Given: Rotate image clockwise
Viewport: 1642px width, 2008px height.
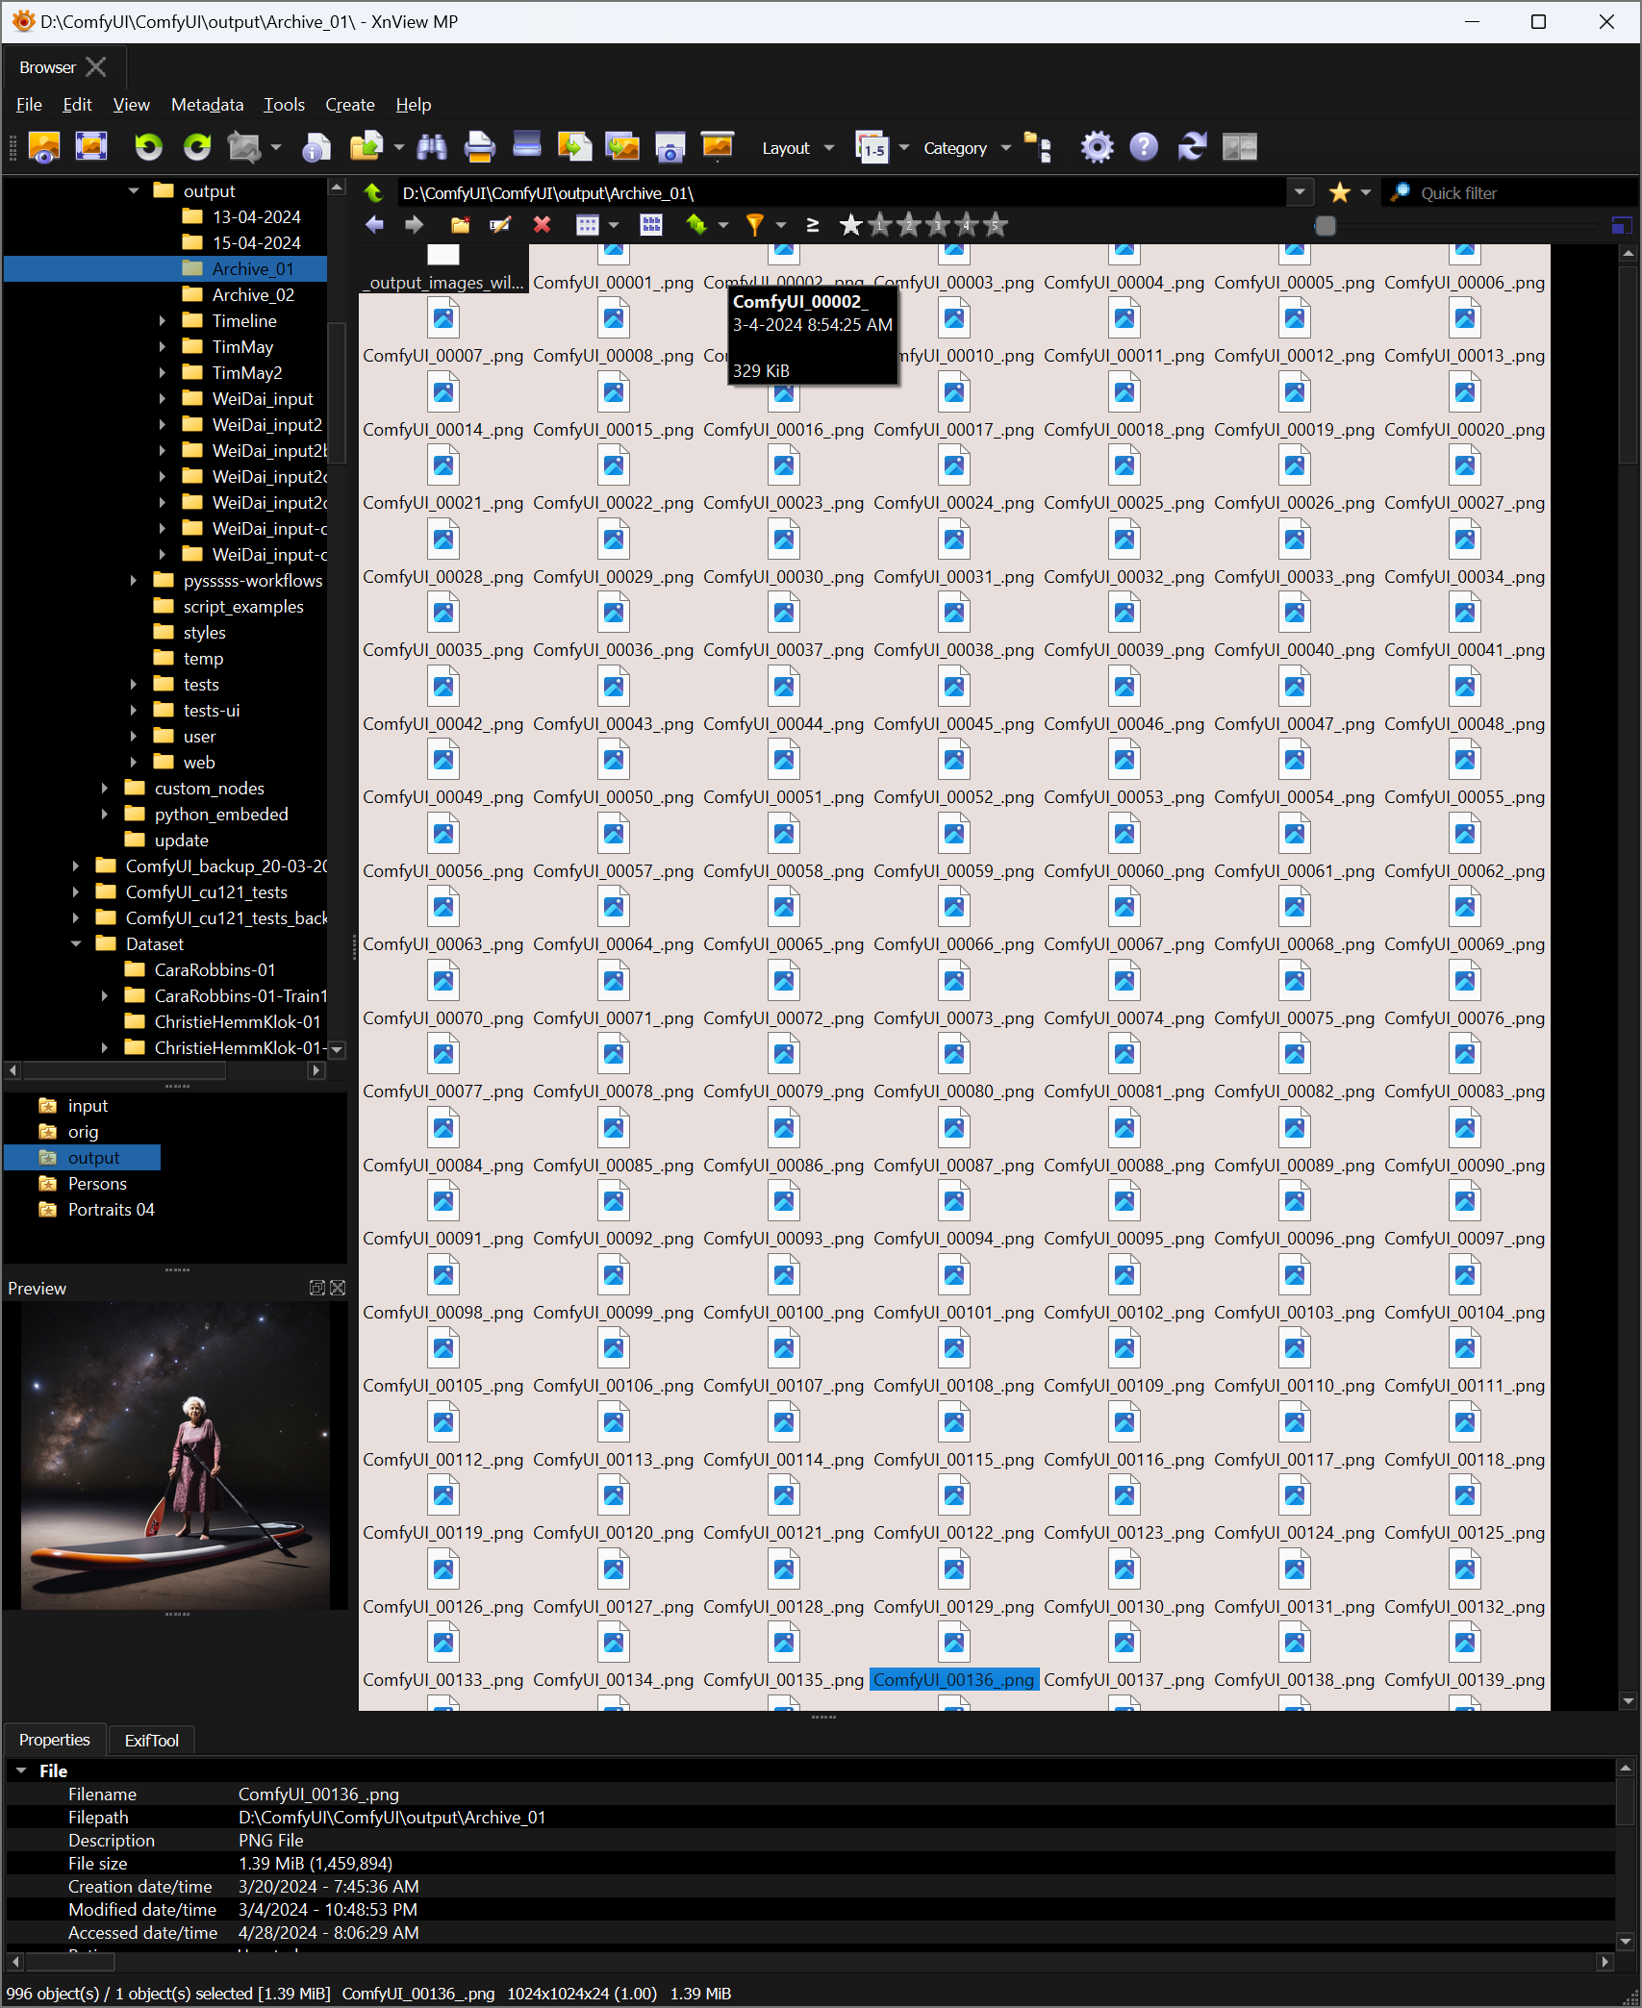Looking at the screenshot, I should 197,147.
